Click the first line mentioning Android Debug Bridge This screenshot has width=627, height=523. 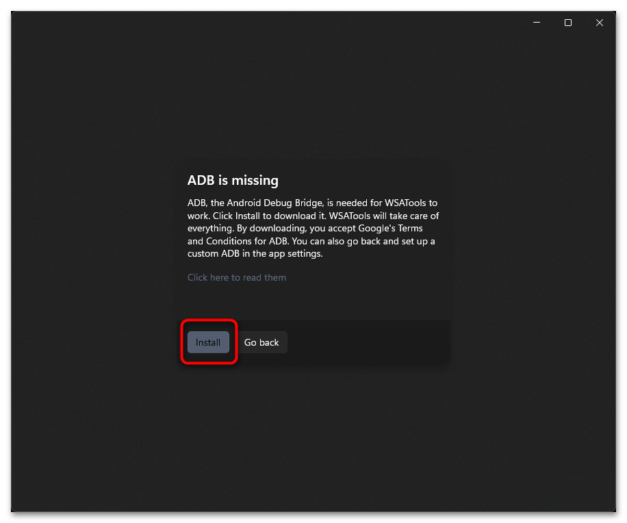(x=312, y=203)
